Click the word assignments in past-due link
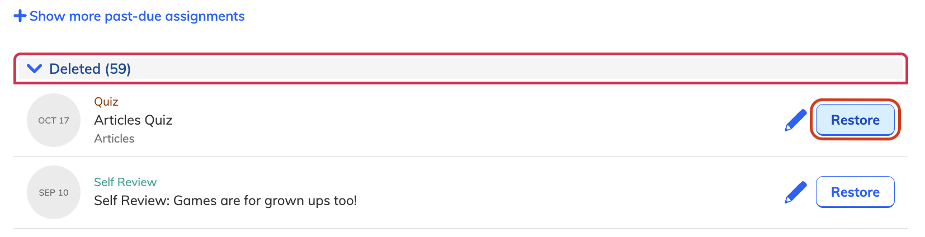This screenshot has width=925, height=237. pos(205,17)
